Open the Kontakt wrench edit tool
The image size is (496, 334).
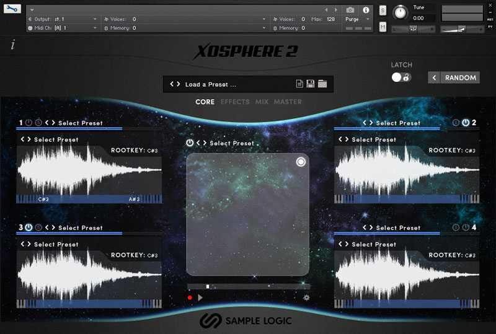pyautogui.click(x=12, y=9)
